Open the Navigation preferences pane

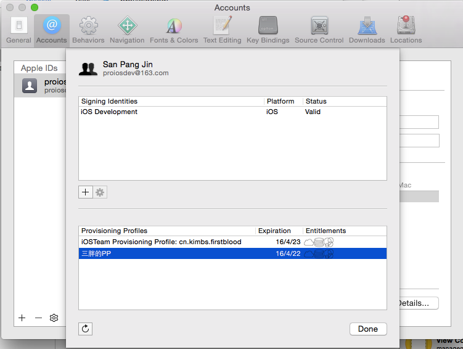pos(127,30)
